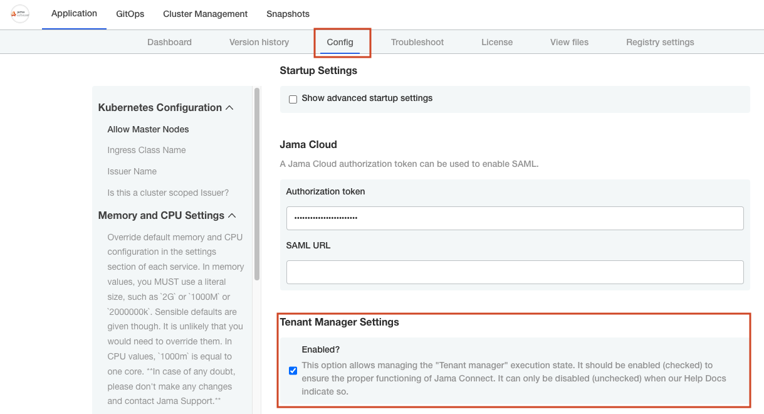Screen dimensions: 764x414
Task: Open the License sub-tab
Action: (x=497, y=42)
